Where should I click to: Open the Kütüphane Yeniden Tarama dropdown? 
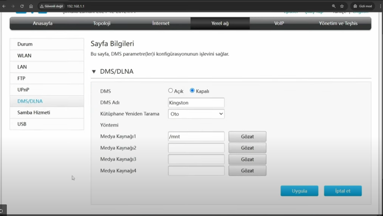196,114
